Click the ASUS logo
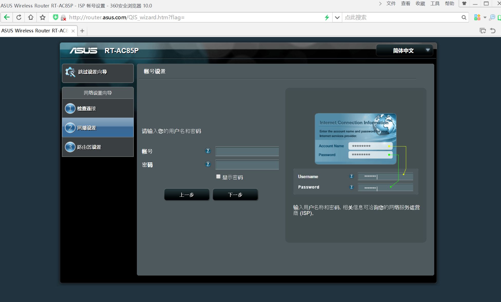The image size is (501, 302). click(x=83, y=51)
